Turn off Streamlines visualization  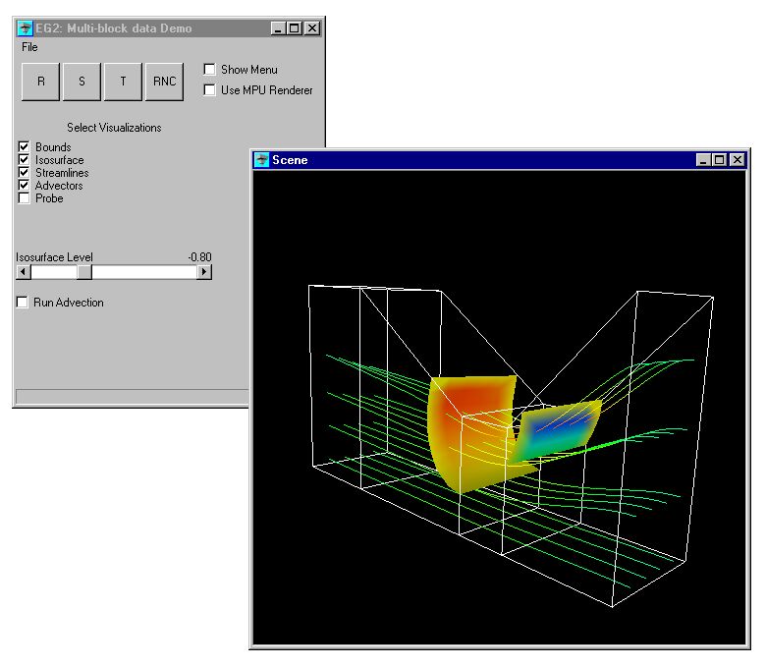point(25,173)
